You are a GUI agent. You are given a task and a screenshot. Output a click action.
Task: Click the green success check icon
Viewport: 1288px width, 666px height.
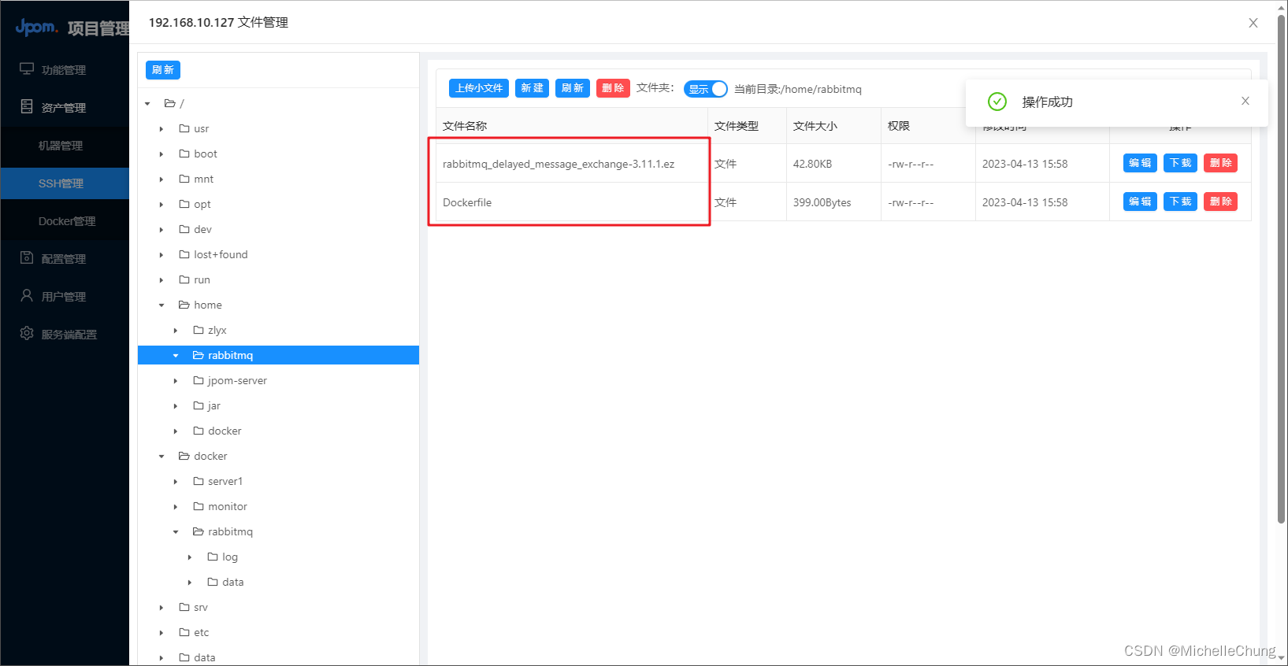click(997, 102)
